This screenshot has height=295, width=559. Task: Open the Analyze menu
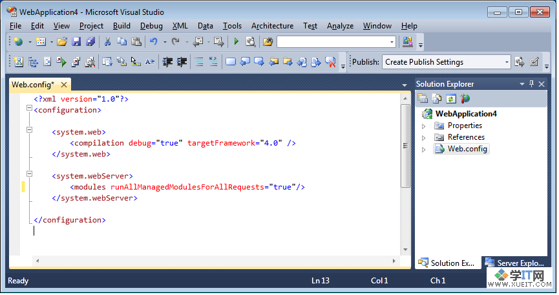tap(340, 26)
